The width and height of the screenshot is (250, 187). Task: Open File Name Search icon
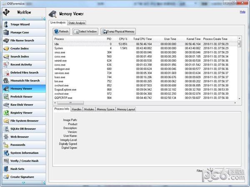click(x=6, y=41)
